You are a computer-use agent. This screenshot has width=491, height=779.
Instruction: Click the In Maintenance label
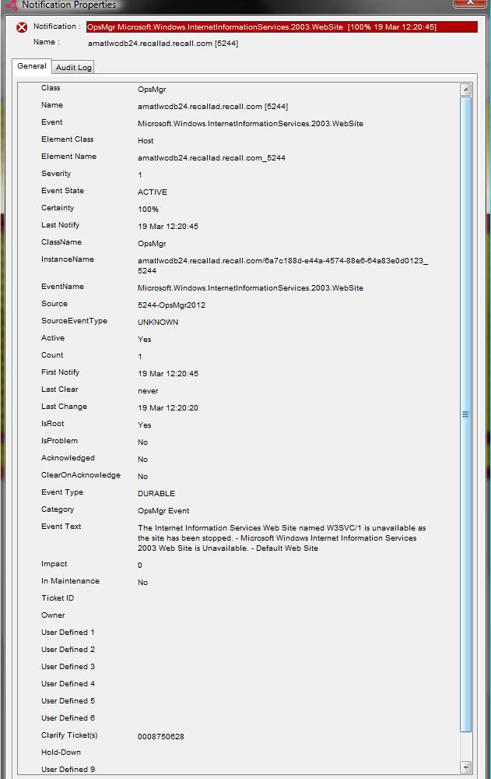click(x=71, y=581)
